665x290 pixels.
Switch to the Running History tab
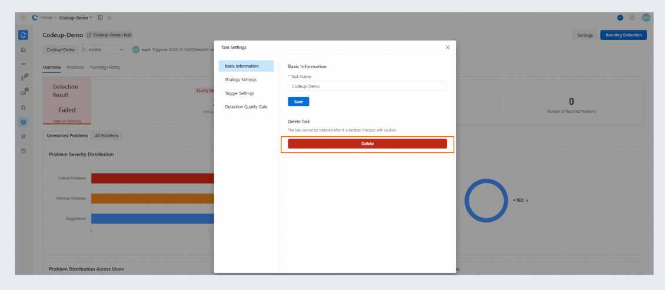105,68
